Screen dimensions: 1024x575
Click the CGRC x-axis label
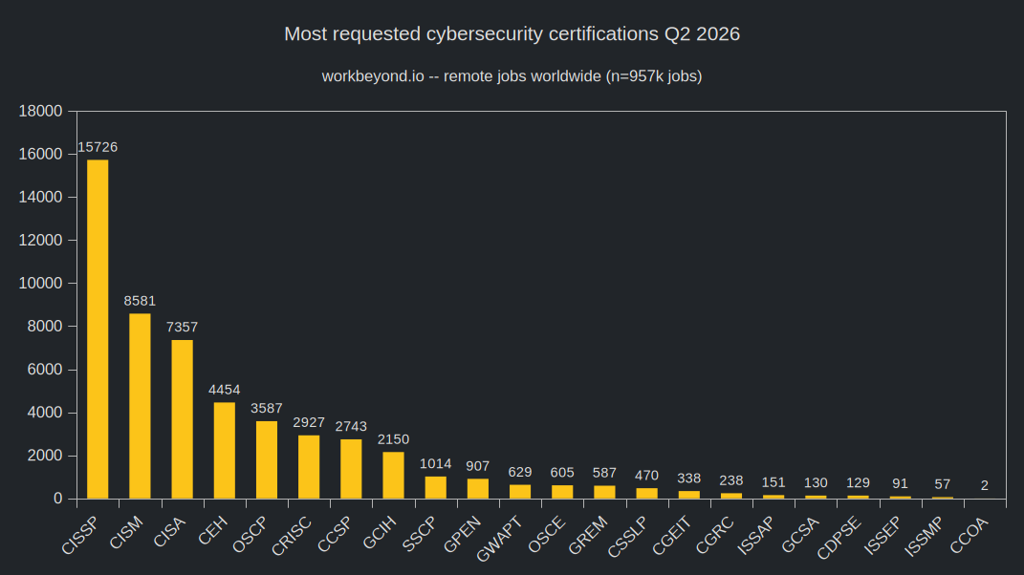(715, 535)
